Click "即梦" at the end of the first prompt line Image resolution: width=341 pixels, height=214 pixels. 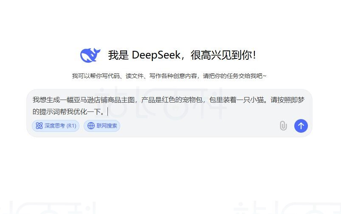(x=297, y=100)
